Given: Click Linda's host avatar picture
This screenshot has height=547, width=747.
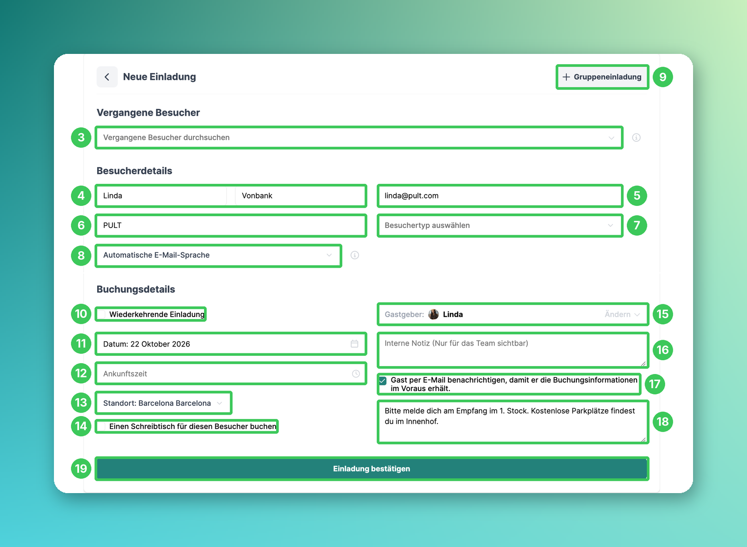Looking at the screenshot, I should (x=434, y=314).
